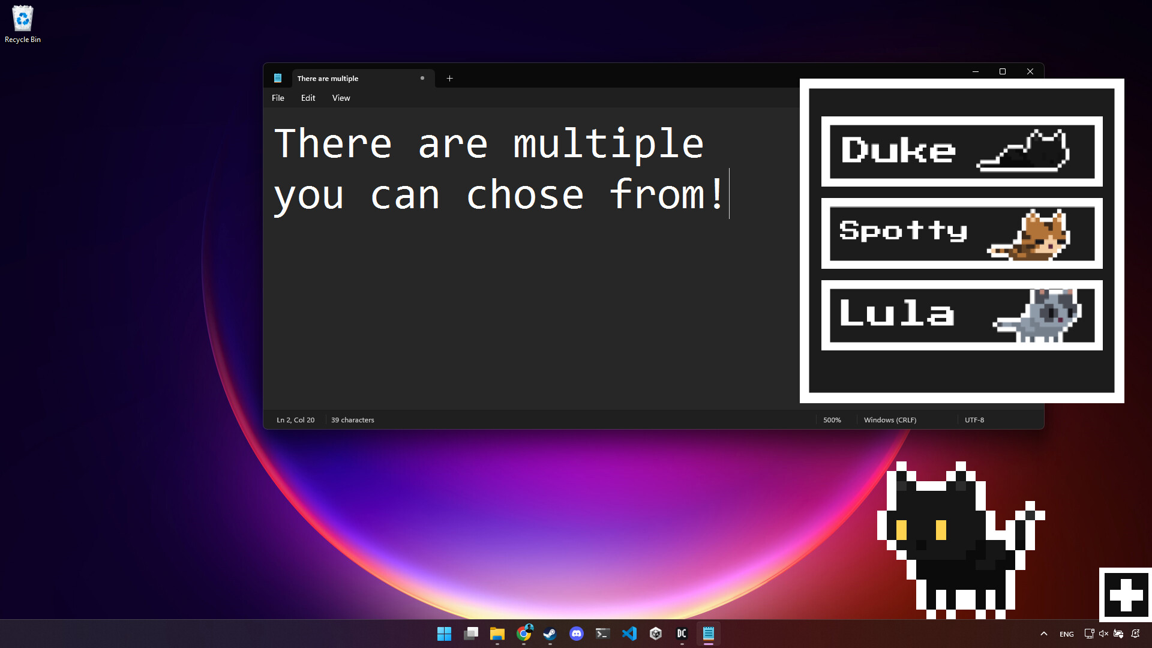Open the UTF-8 encoding selector
The image size is (1152, 648).
(975, 420)
